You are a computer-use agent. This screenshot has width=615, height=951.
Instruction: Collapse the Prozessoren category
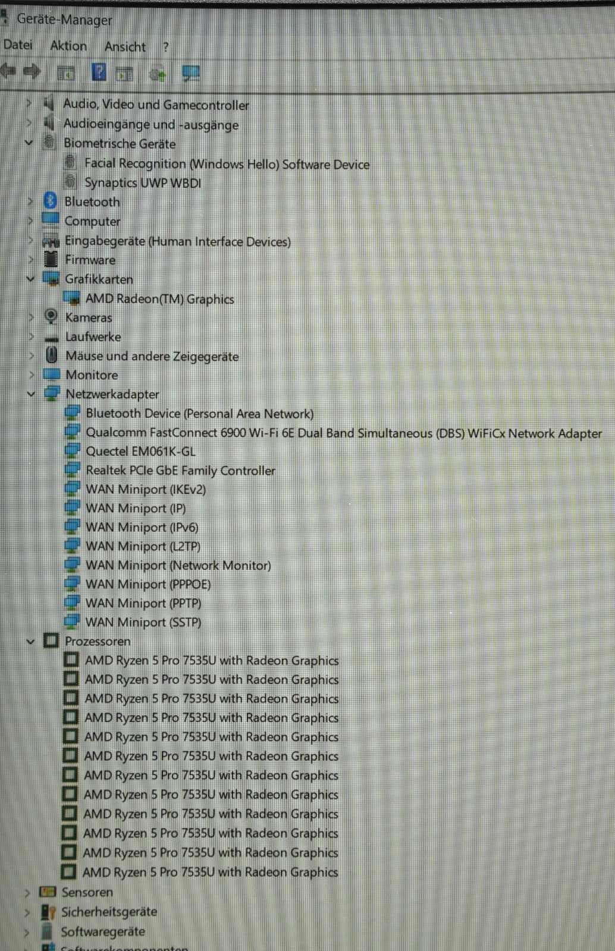pyautogui.click(x=30, y=641)
